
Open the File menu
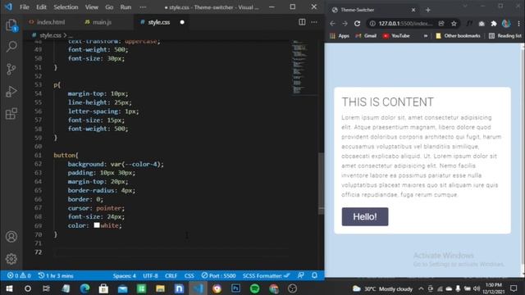coord(25,7)
